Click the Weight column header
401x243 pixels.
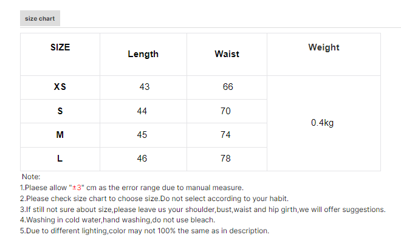[x=323, y=47]
